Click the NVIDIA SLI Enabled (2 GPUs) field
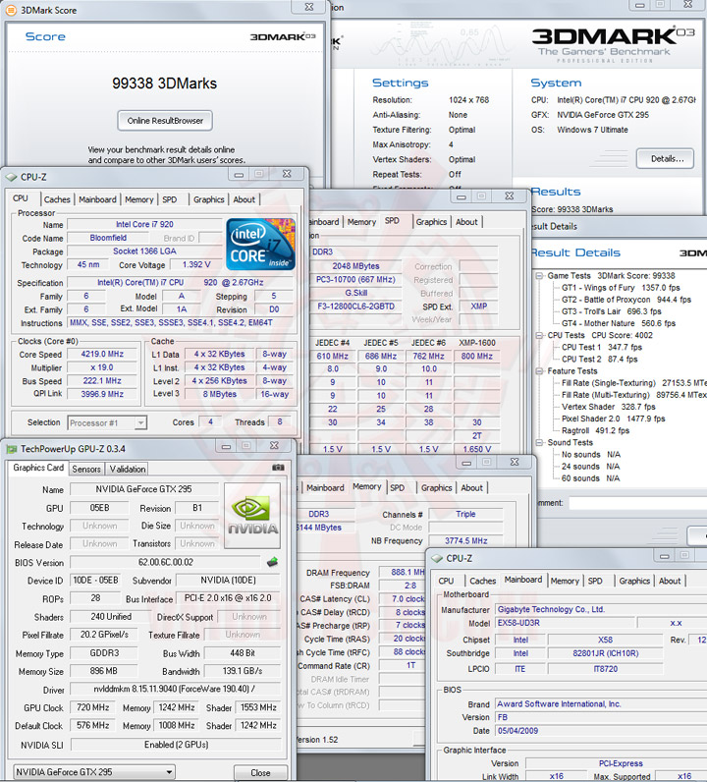The image size is (707, 782). 176,745
